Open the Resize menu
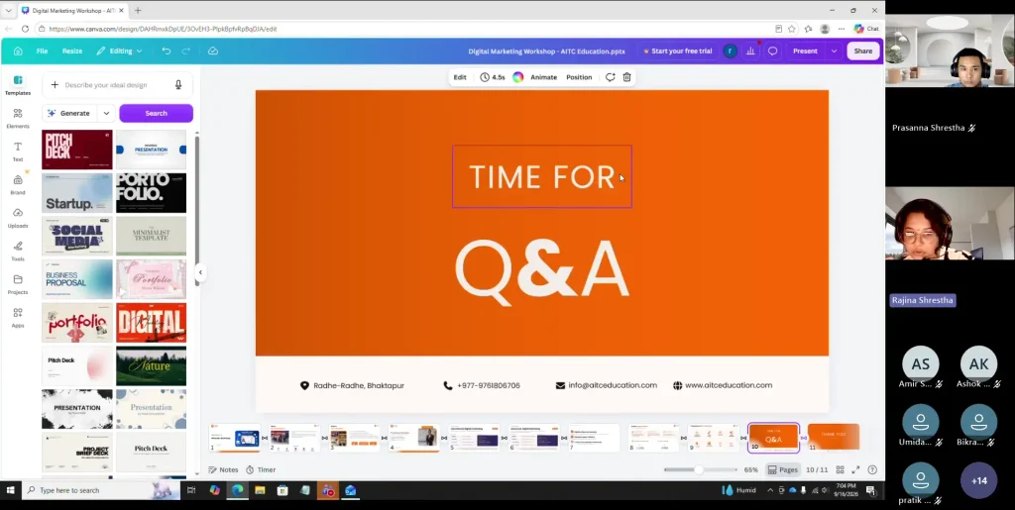 (x=71, y=51)
